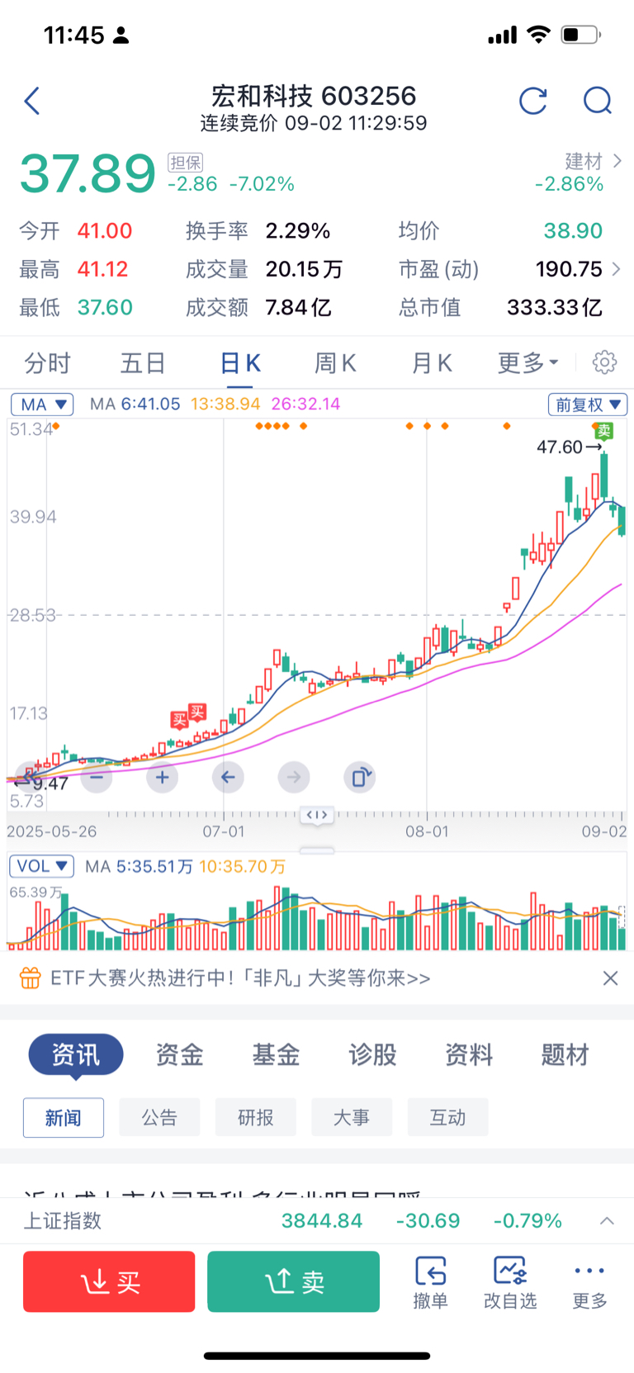Expand the 上证指数 index bar chevron
The height and width of the screenshot is (1373, 634).
coord(607,1221)
